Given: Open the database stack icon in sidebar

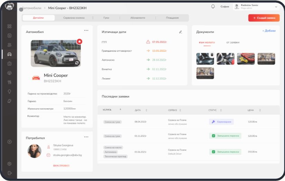Looking at the screenshot, I should pyautogui.click(x=9, y=64).
